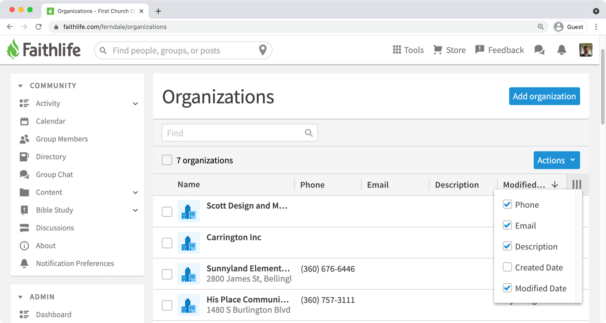Image resolution: width=606 pixels, height=323 pixels.
Task: Open Sunnyland Element… organization link
Action: point(248,268)
